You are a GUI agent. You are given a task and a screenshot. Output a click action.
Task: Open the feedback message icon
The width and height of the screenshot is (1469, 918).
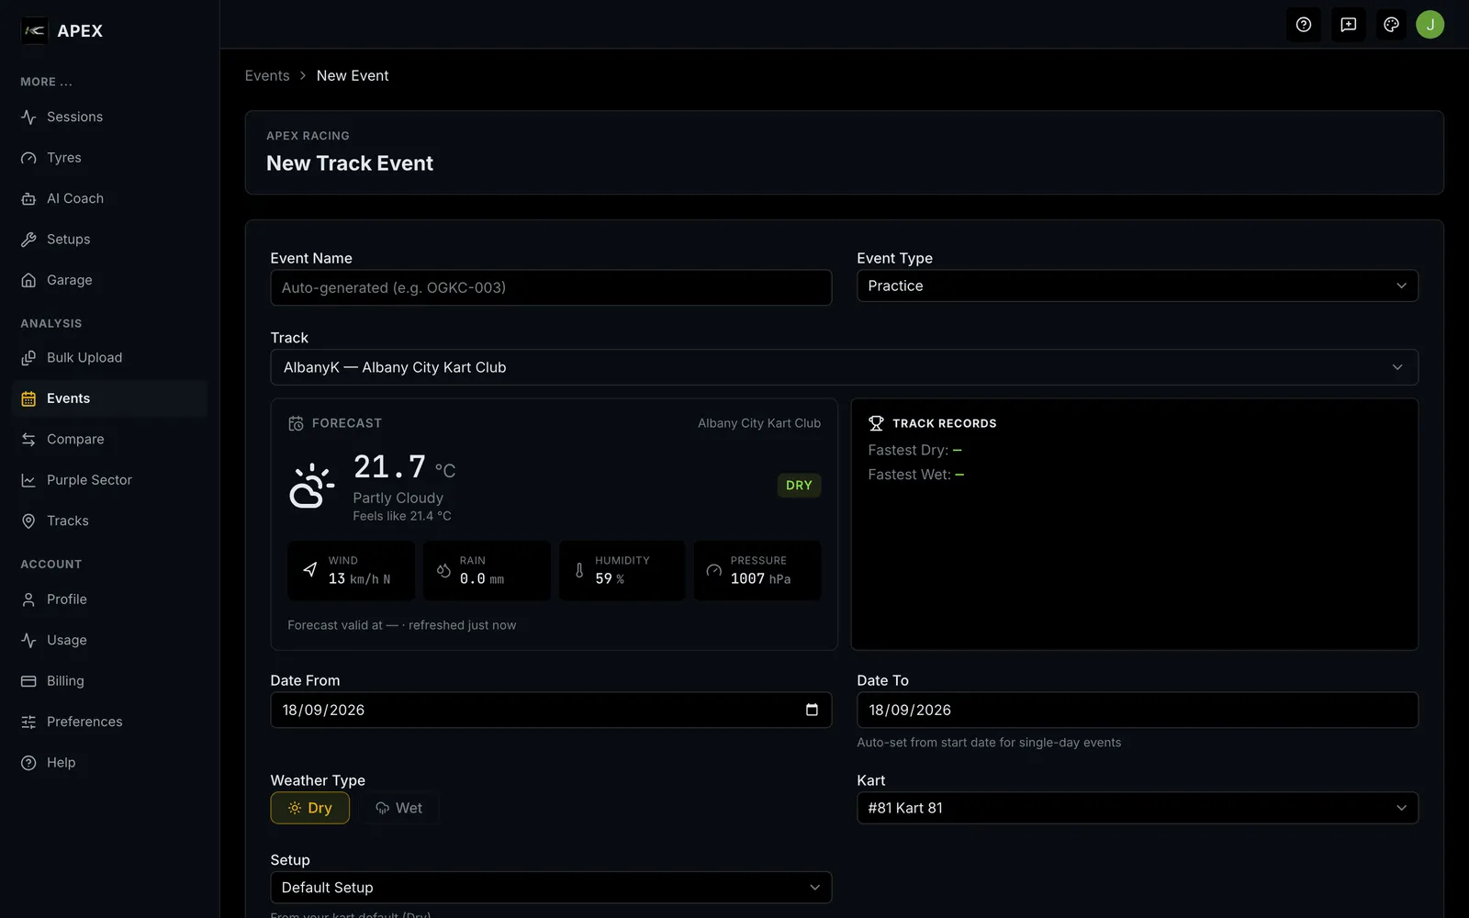(1348, 25)
